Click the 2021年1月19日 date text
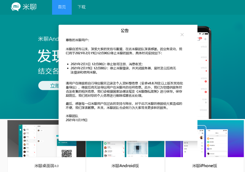 [77, 120]
